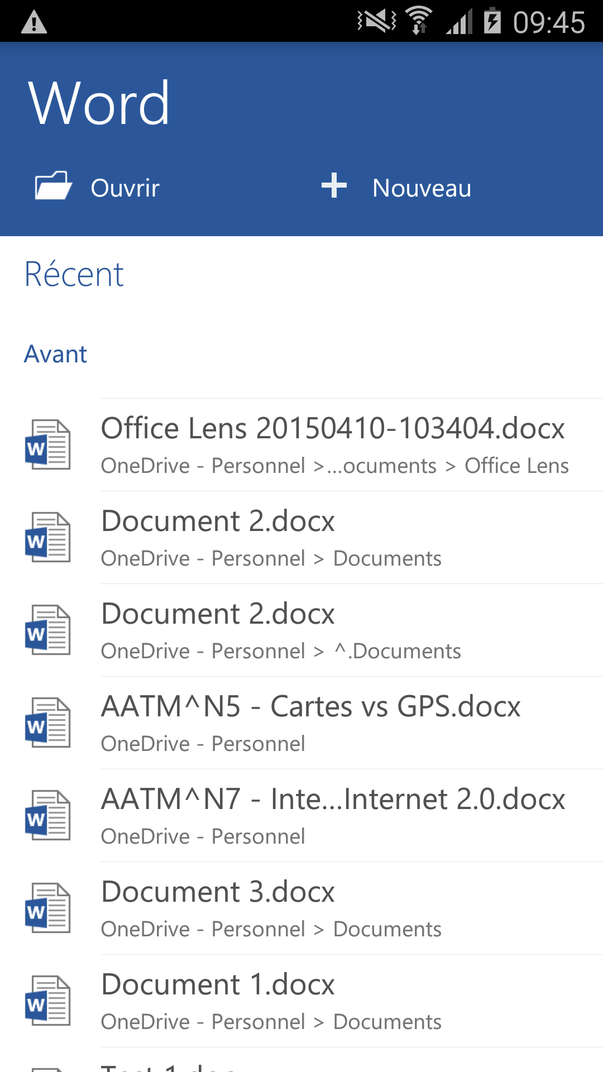Select the path below Document 1.docx
This screenshot has height=1072, width=603.
click(x=271, y=1022)
